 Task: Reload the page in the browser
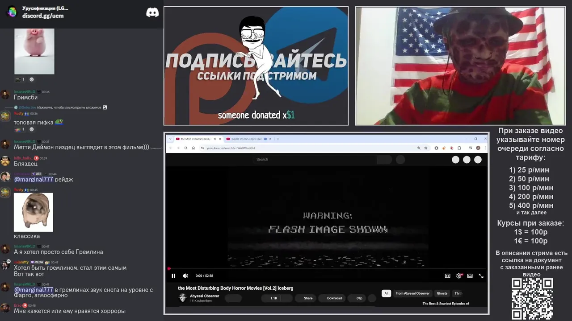click(186, 148)
